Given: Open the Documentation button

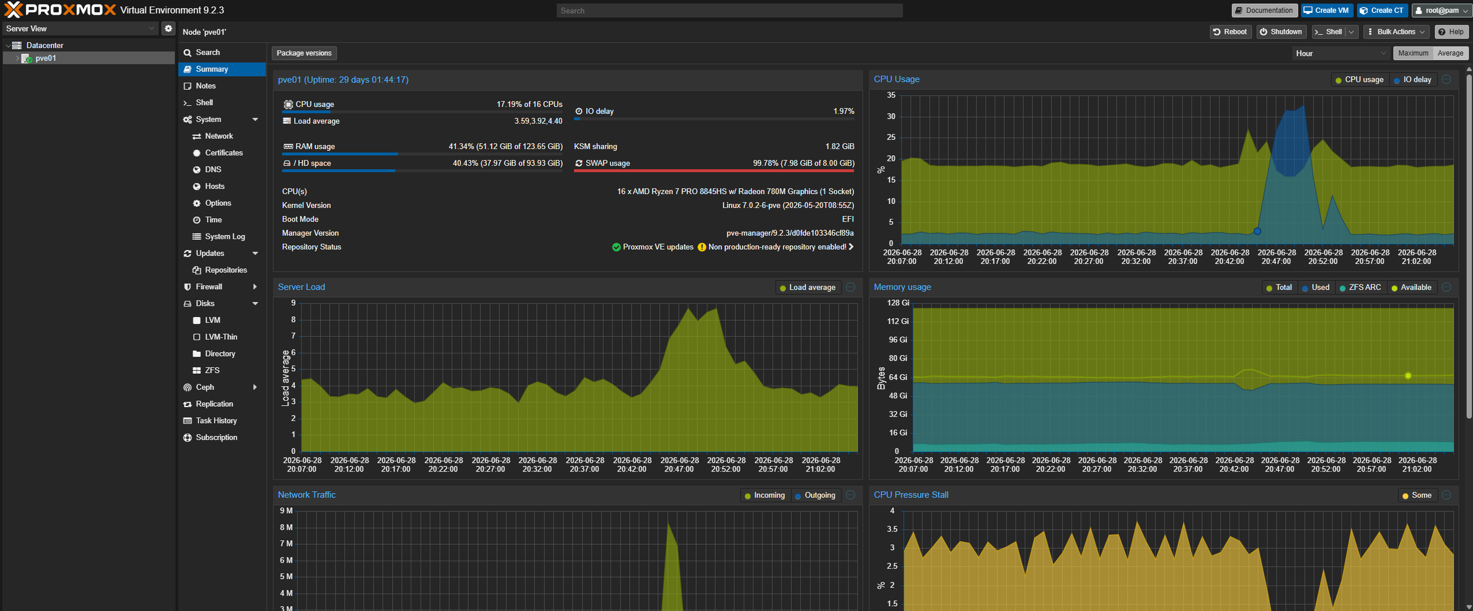Looking at the screenshot, I should [x=1264, y=10].
